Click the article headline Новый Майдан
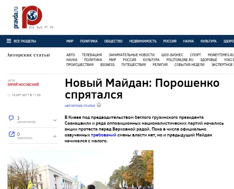Image resolution: width=234 pixels, height=189 pixels. point(142,89)
